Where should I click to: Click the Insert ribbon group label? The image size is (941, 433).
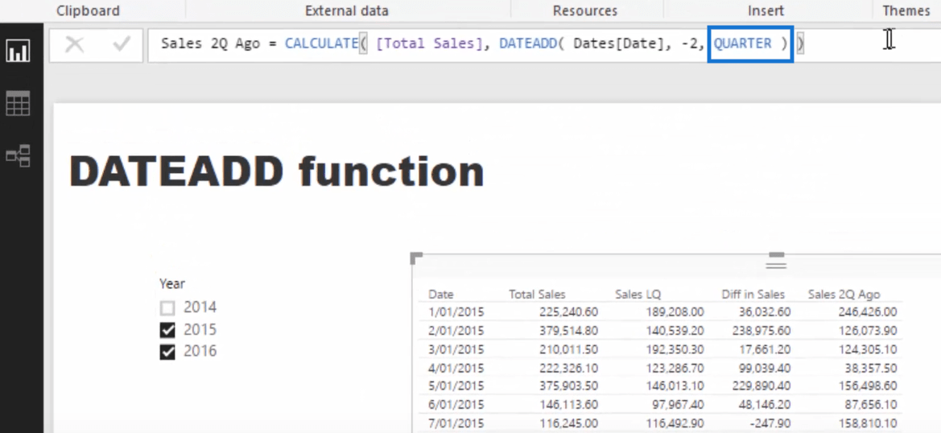pyautogui.click(x=766, y=10)
